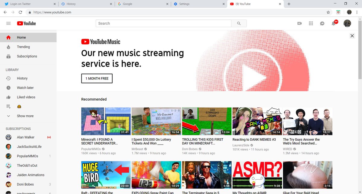
Task: Open Chrome three-dot menu
Action: click(x=357, y=12)
